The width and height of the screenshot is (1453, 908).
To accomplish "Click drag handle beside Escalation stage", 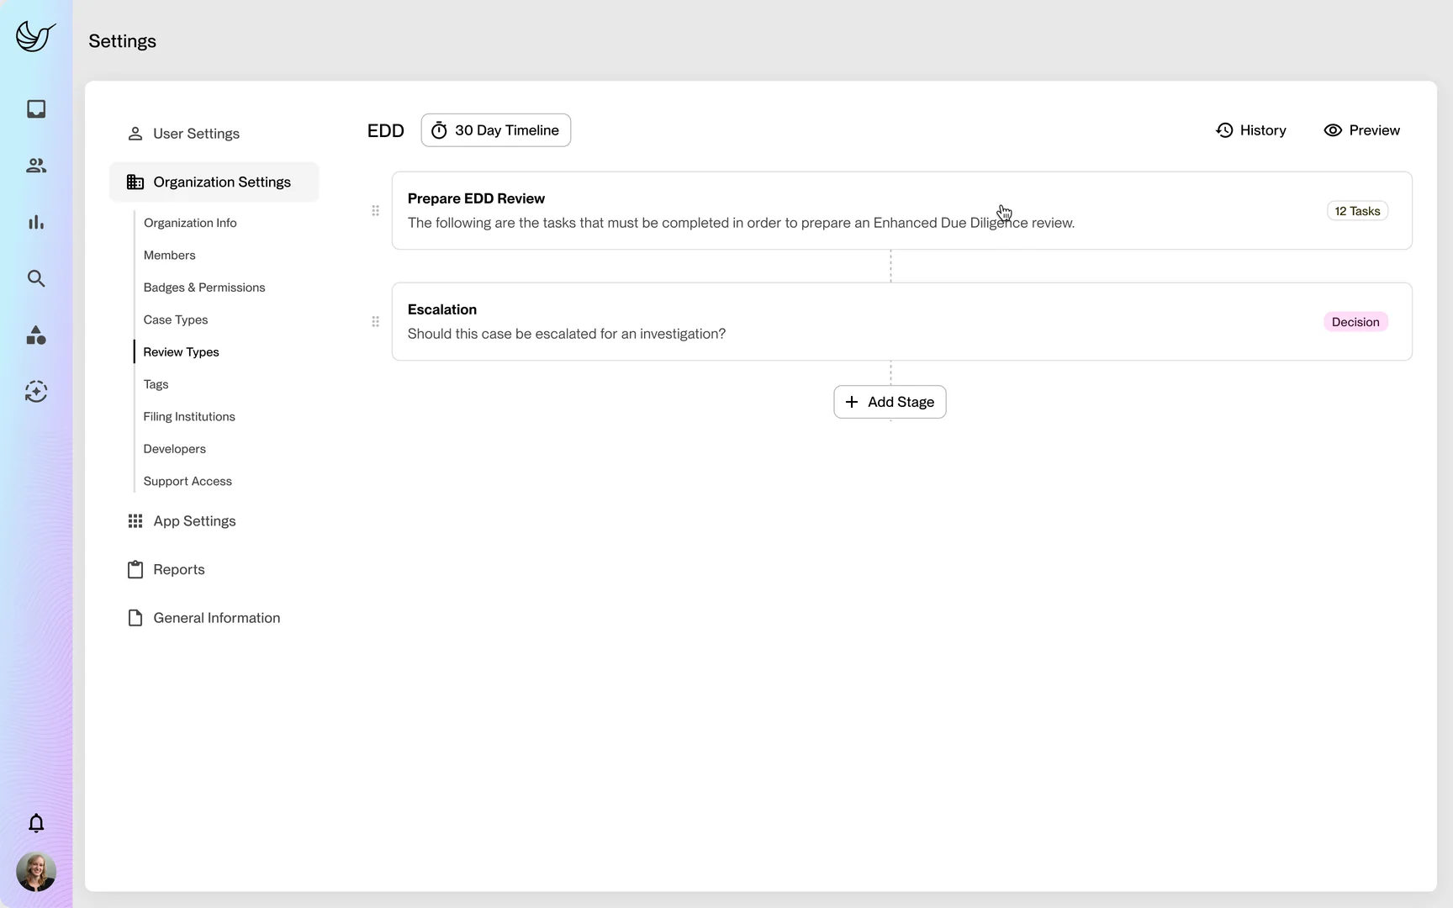I will pyautogui.click(x=376, y=322).
